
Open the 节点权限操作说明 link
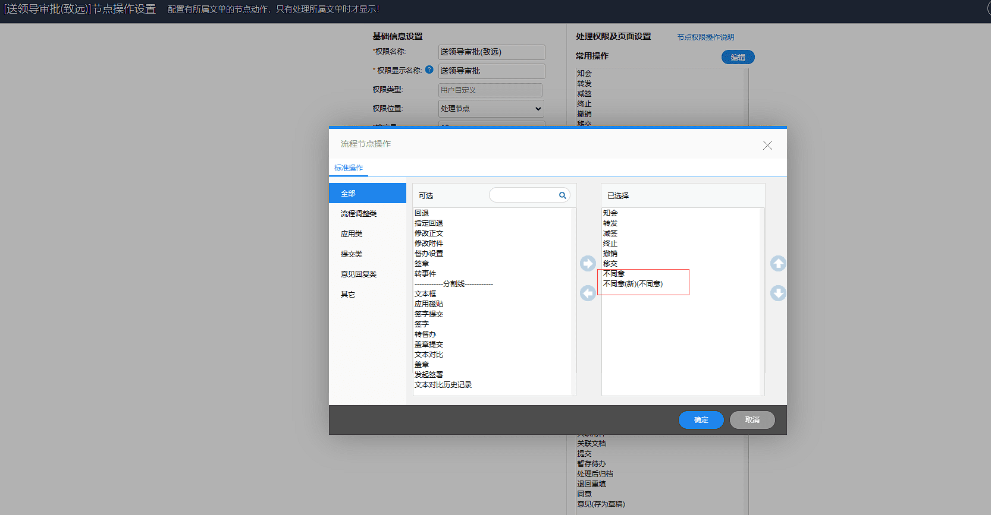pyautogui.click(x=706, y=37)
